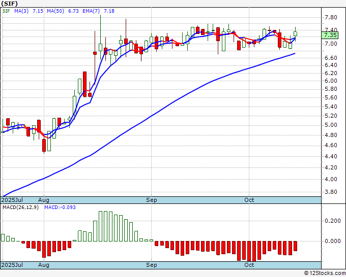Select the EMA(7) value 7.18

[109, 11]
